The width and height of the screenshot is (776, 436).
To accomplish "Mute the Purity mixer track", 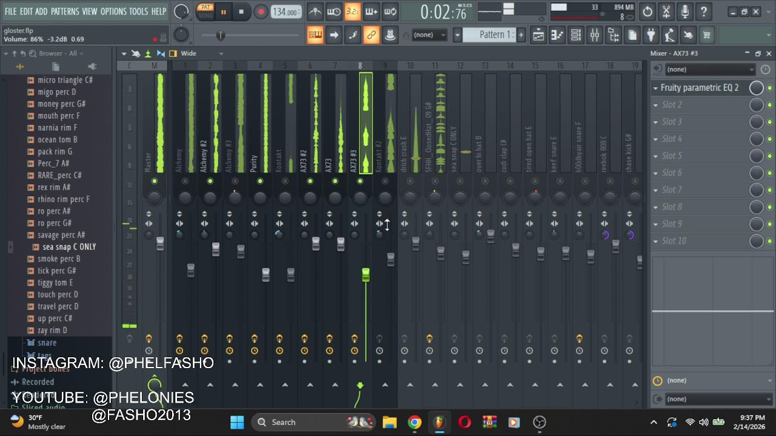I will point(260,181).
